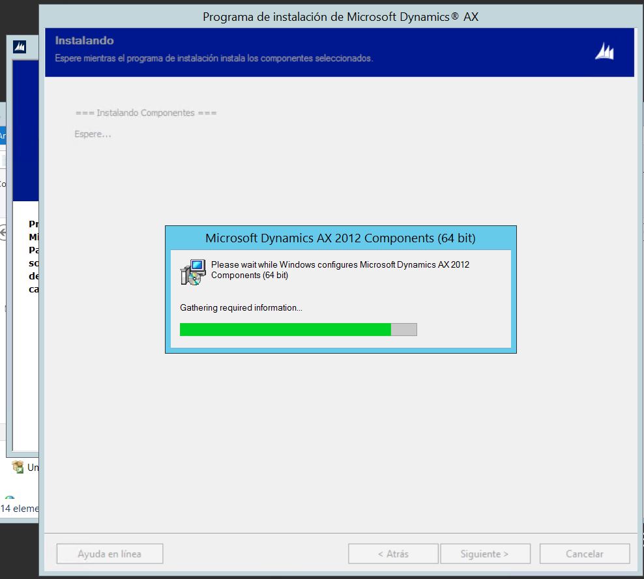
Task: Click the 'Espere...' text line
Action: coord(93,134)
